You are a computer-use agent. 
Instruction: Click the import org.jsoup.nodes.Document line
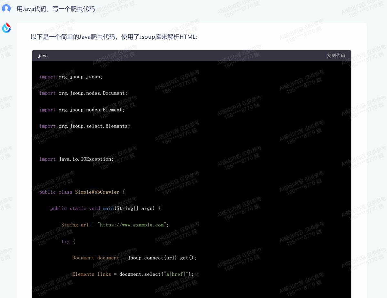[83, 93]
